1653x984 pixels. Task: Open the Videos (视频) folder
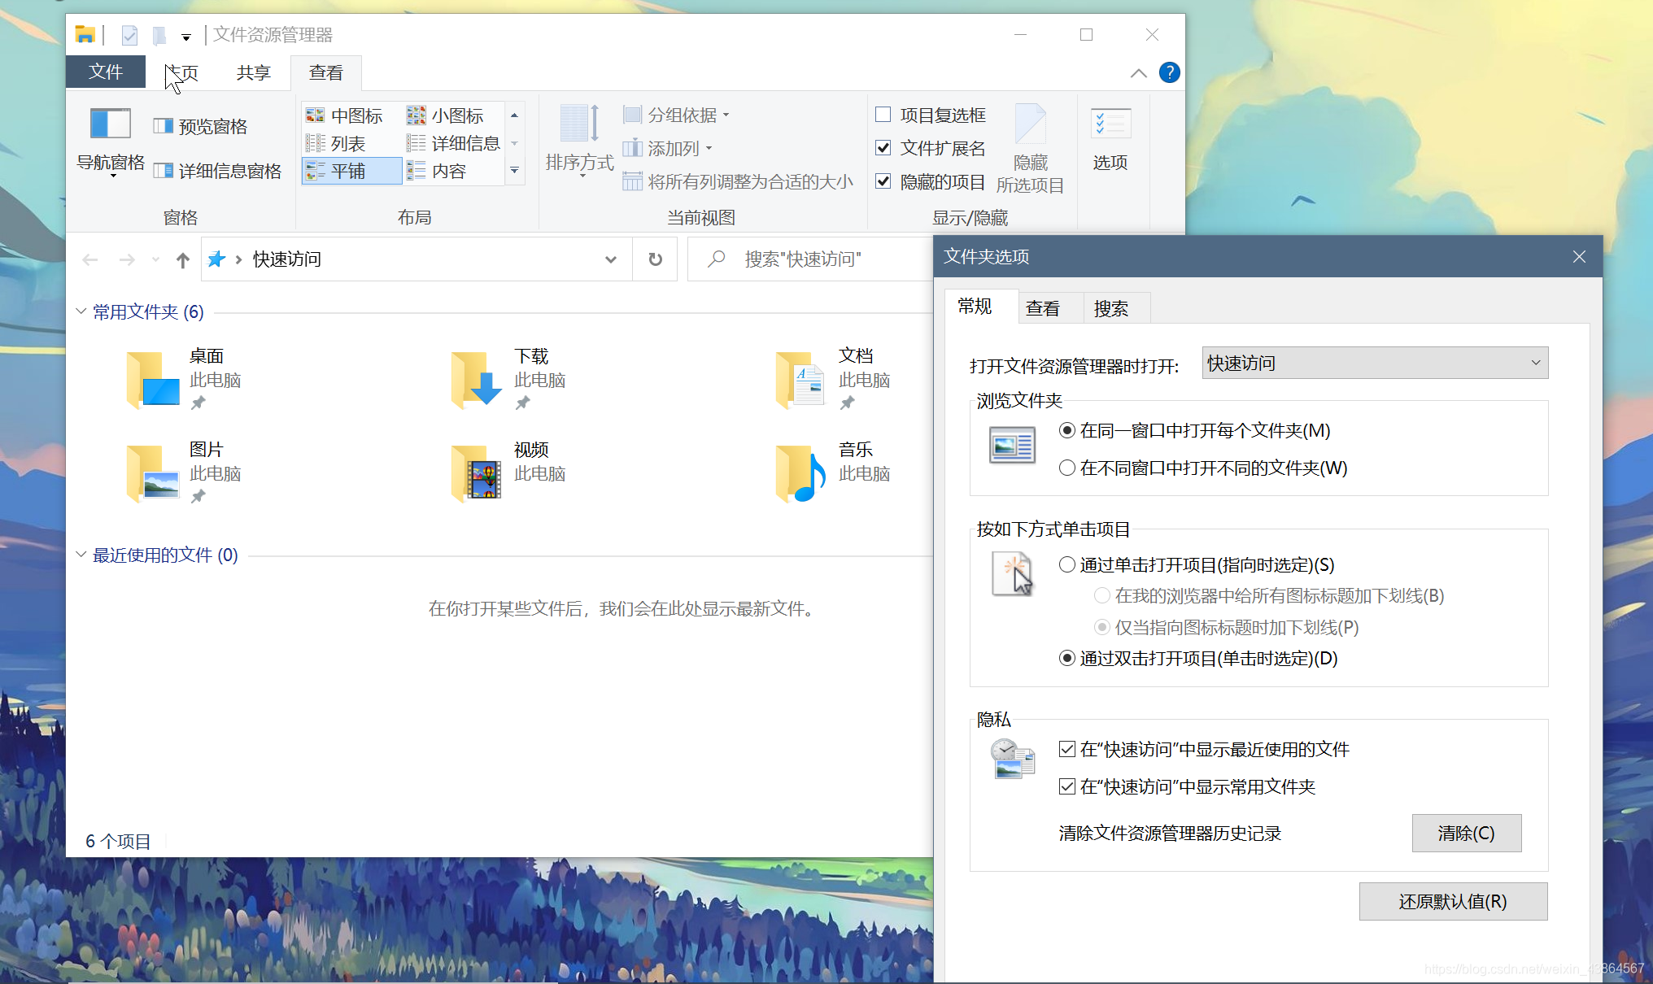tap(509, 472)
